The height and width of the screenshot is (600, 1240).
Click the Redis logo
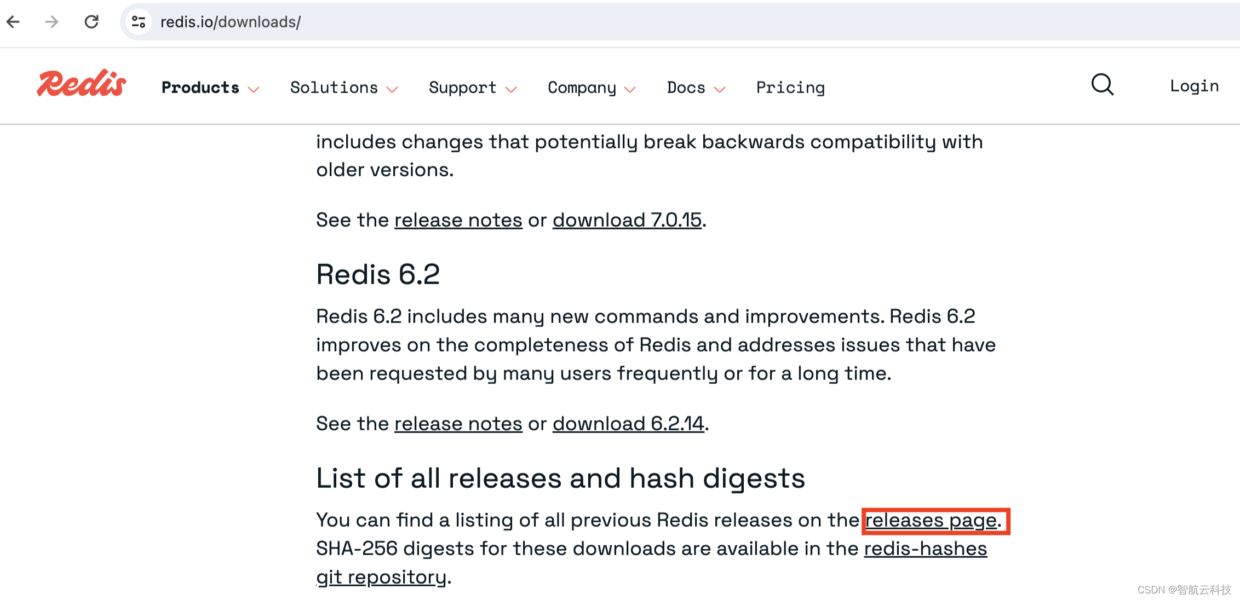(x=82, y=84)
